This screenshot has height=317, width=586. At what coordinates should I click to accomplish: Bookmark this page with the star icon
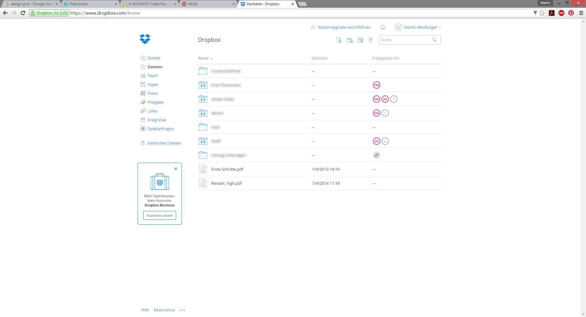[542, 13]
